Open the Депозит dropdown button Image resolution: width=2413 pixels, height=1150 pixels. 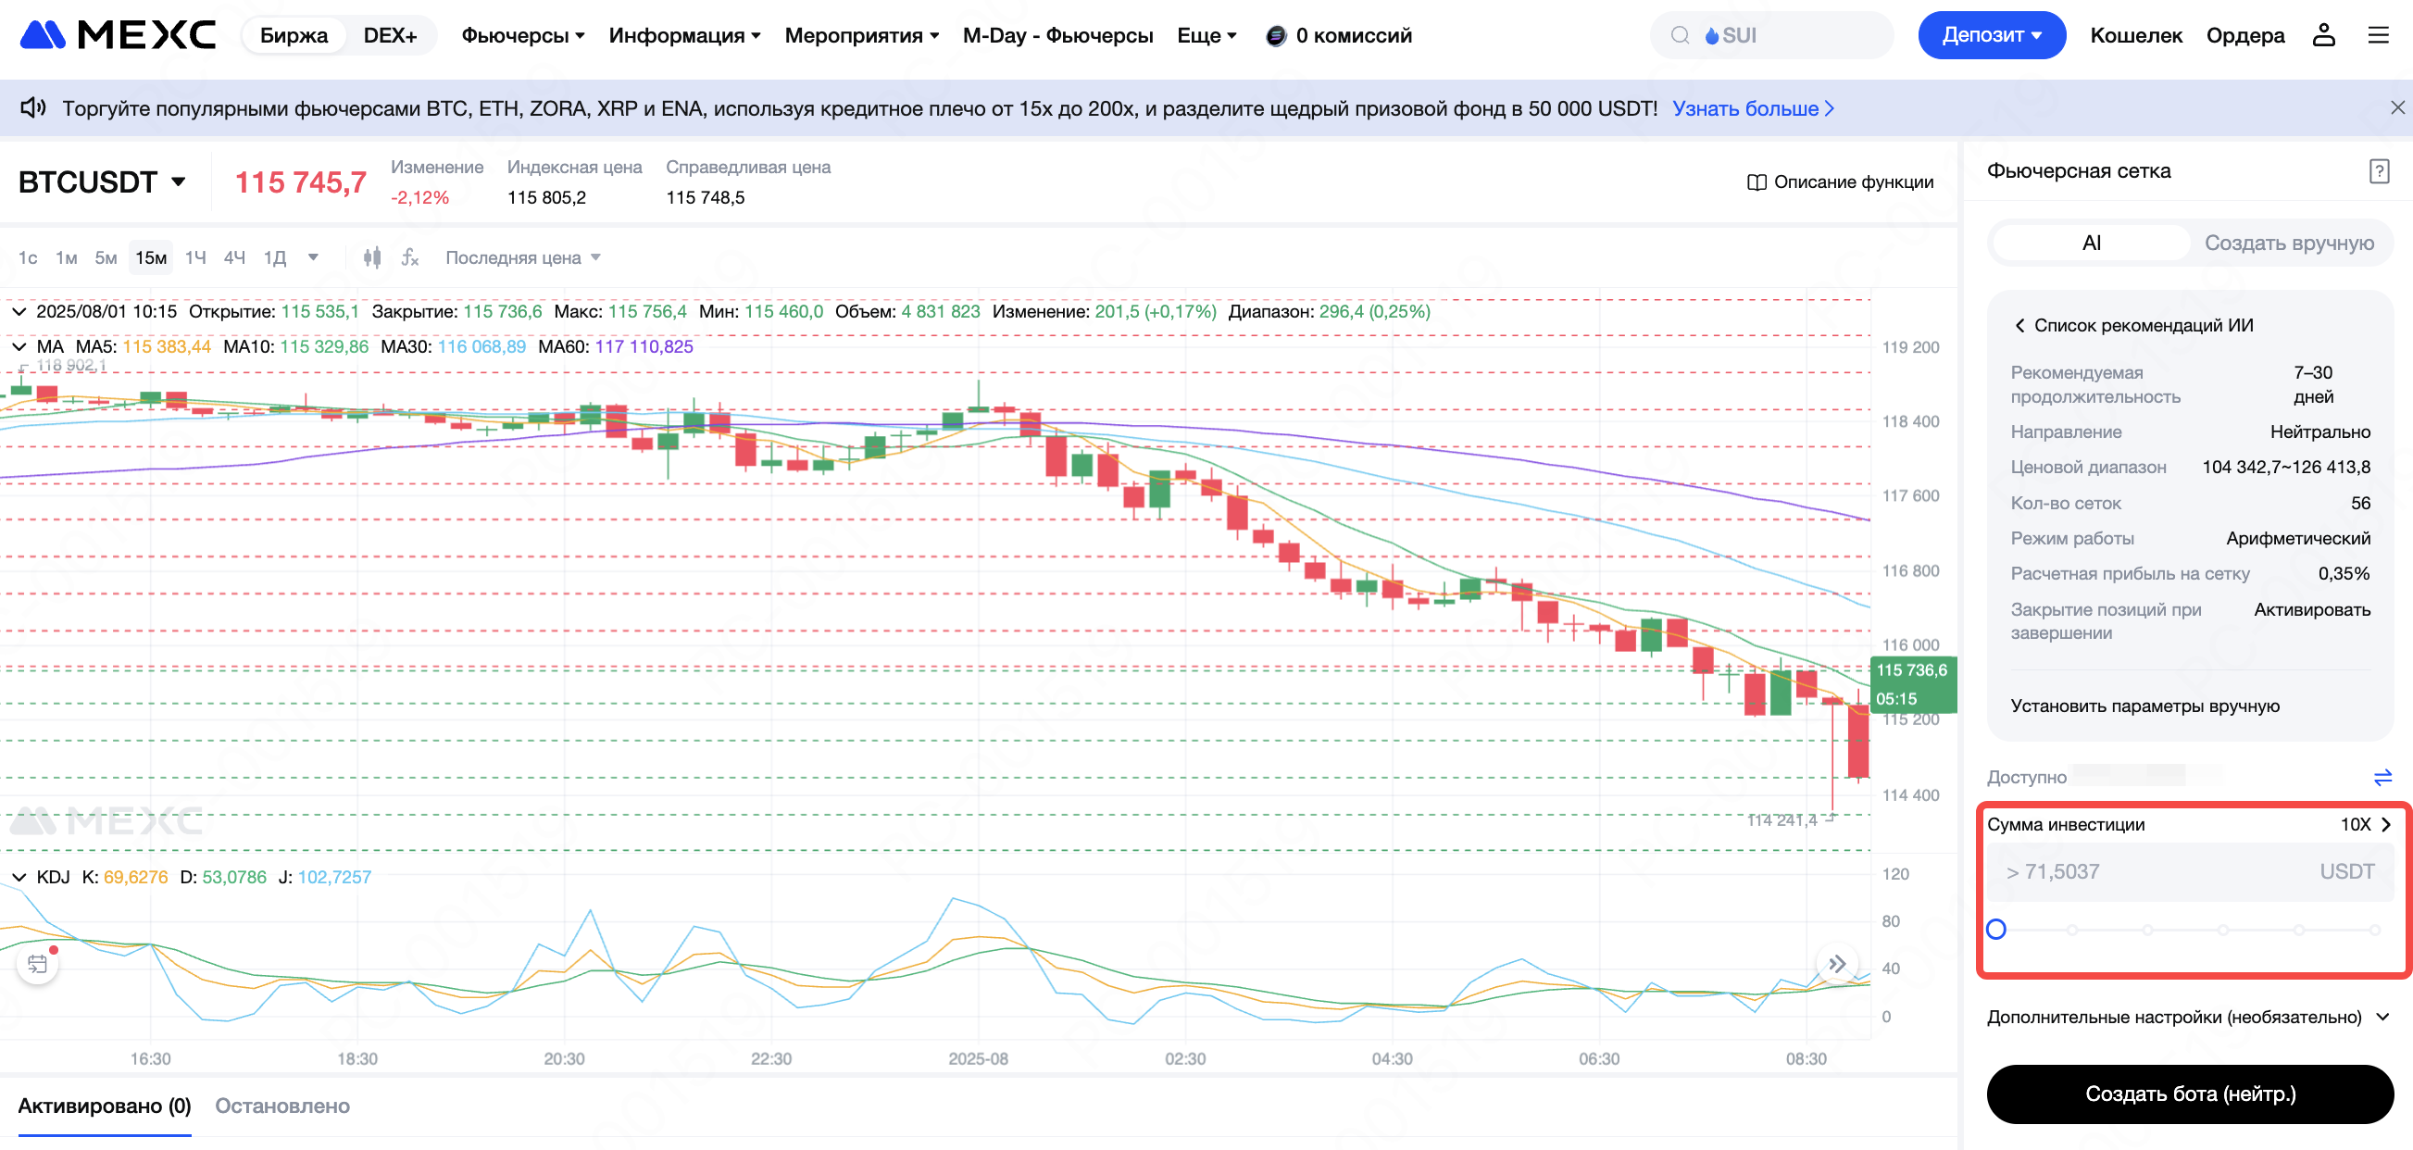tap(1991, 35)
